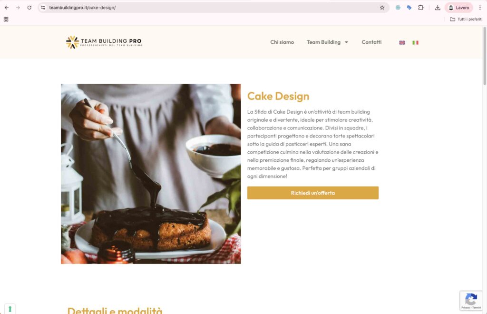Click the Team Building Pro logo
The width and height of the screenshot is (487, 314).
104,42
